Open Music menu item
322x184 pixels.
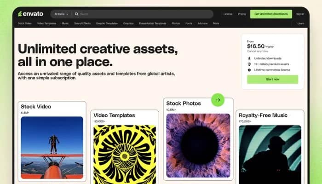(65, 23)
